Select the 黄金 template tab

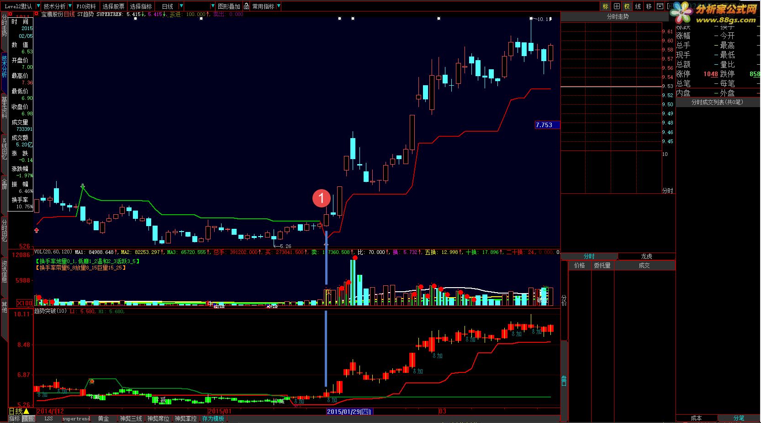point(104,418)
